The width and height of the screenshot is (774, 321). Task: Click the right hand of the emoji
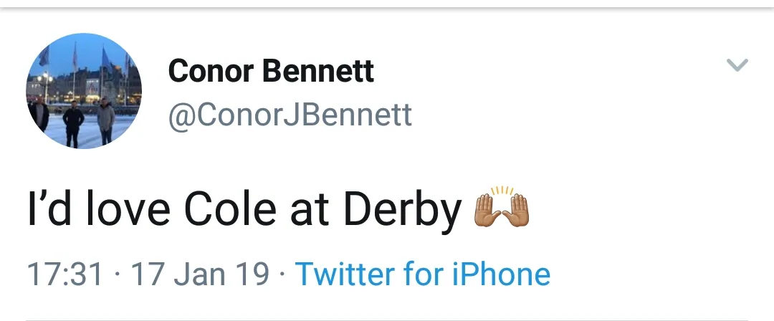(x=517, y=212)
